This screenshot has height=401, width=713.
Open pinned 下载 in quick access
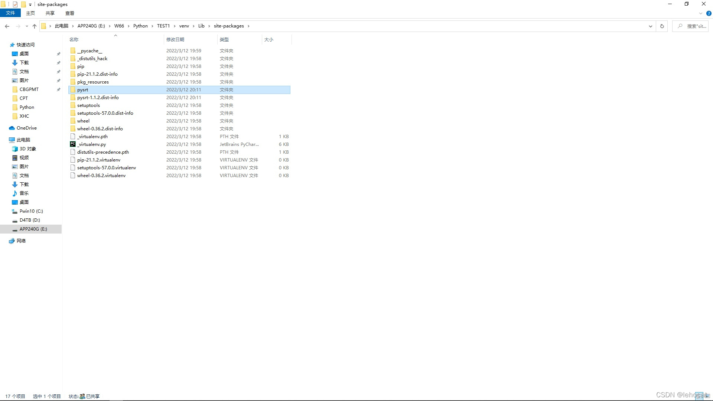[x=24, y=63]
